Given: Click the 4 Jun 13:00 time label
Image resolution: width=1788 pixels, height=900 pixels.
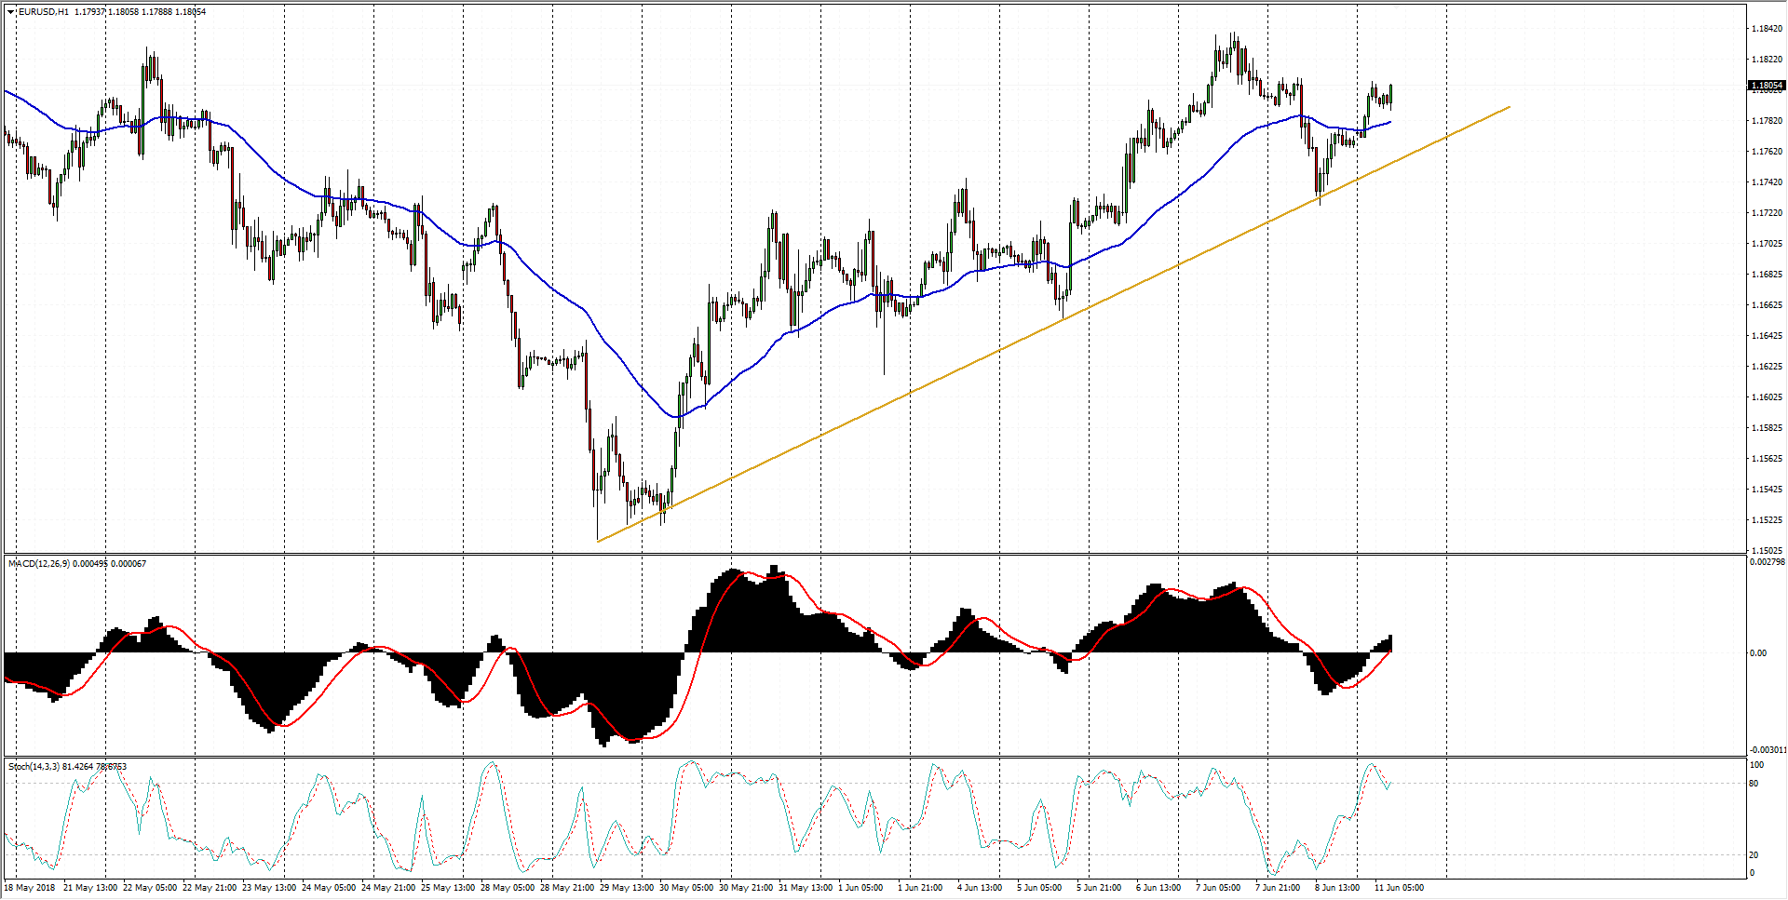Looking at the screenshot, I should pos(980,888).
